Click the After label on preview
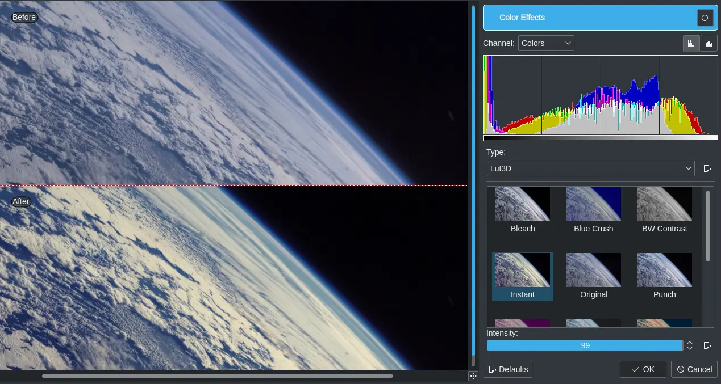 pyautogui.click(x=21, y=201)
